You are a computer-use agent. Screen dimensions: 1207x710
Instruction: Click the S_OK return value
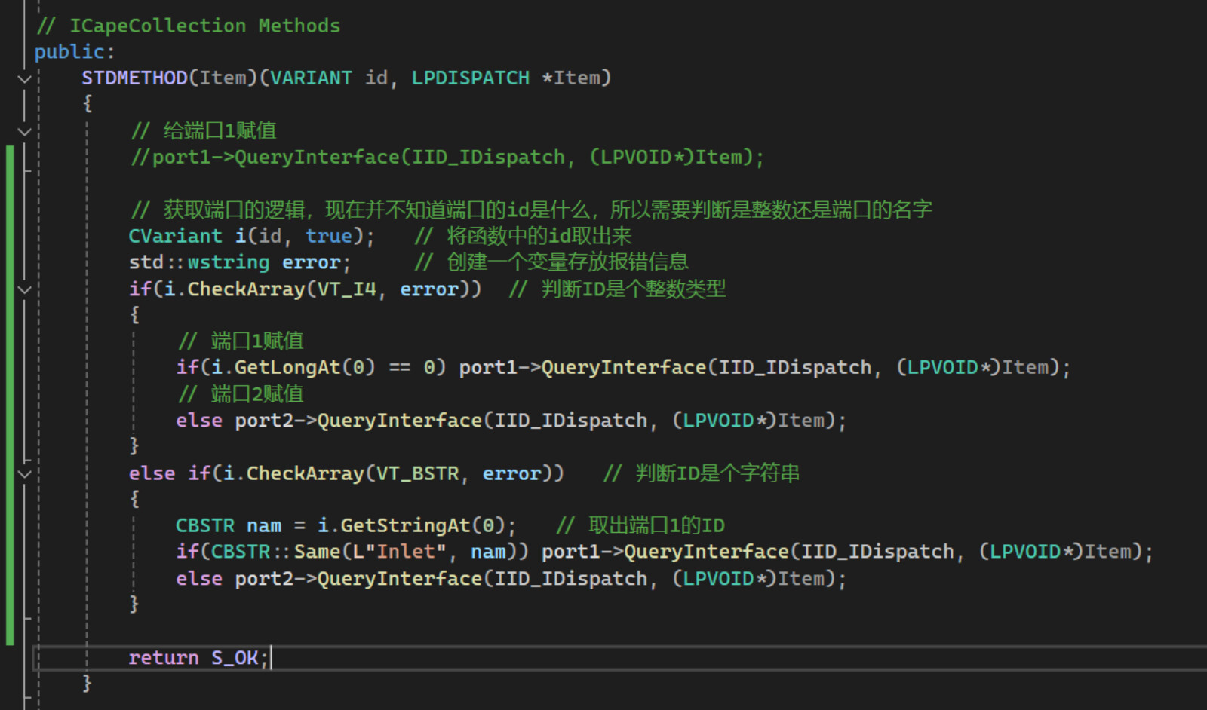pyautogui.click(x=235, y=658)
